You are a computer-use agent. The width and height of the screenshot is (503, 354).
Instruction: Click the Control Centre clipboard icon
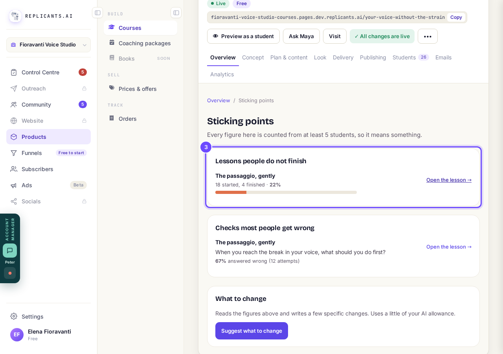point(14,72)
